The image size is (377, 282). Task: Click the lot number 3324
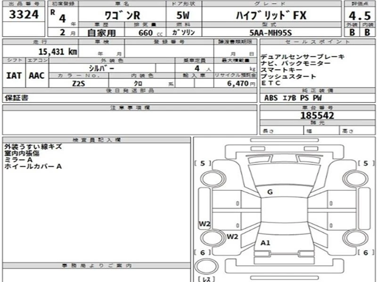tap(24, 15)
